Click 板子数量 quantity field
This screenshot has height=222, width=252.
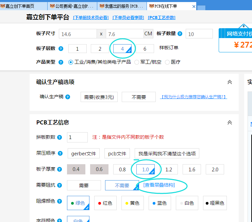pyautogui.click(x=199, y=34)
